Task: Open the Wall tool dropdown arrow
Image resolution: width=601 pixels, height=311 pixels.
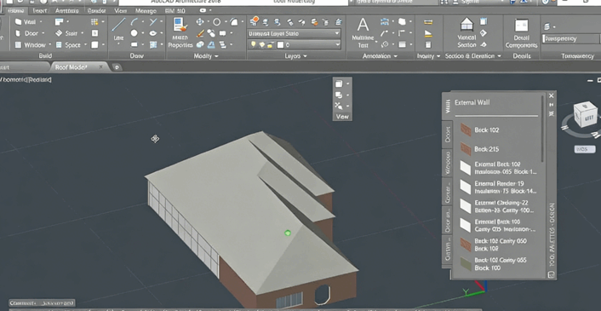Action: tap(41, 22)
